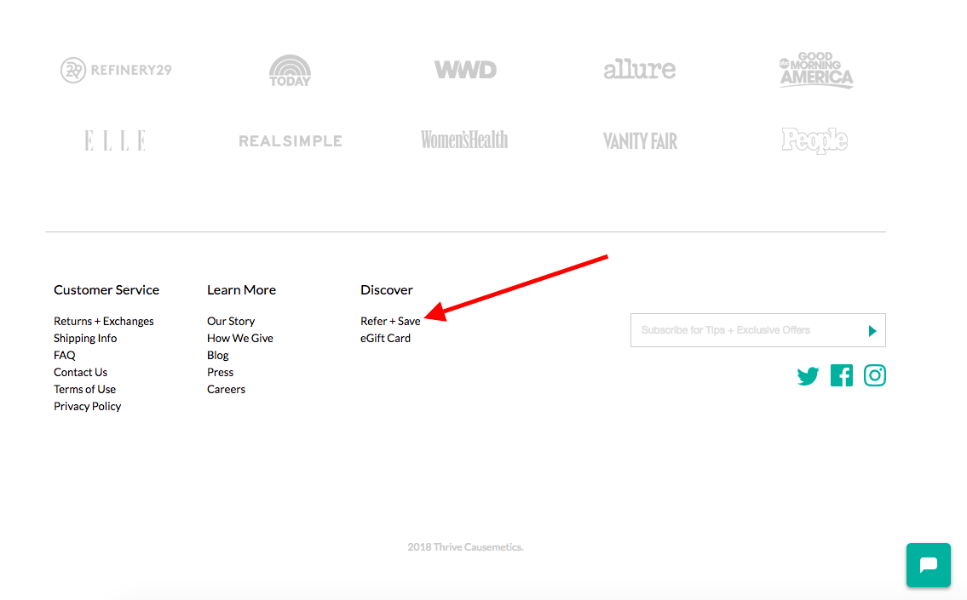Click the Good Morning America logo
Screen dimensions: 967x600
coord(815,70)
